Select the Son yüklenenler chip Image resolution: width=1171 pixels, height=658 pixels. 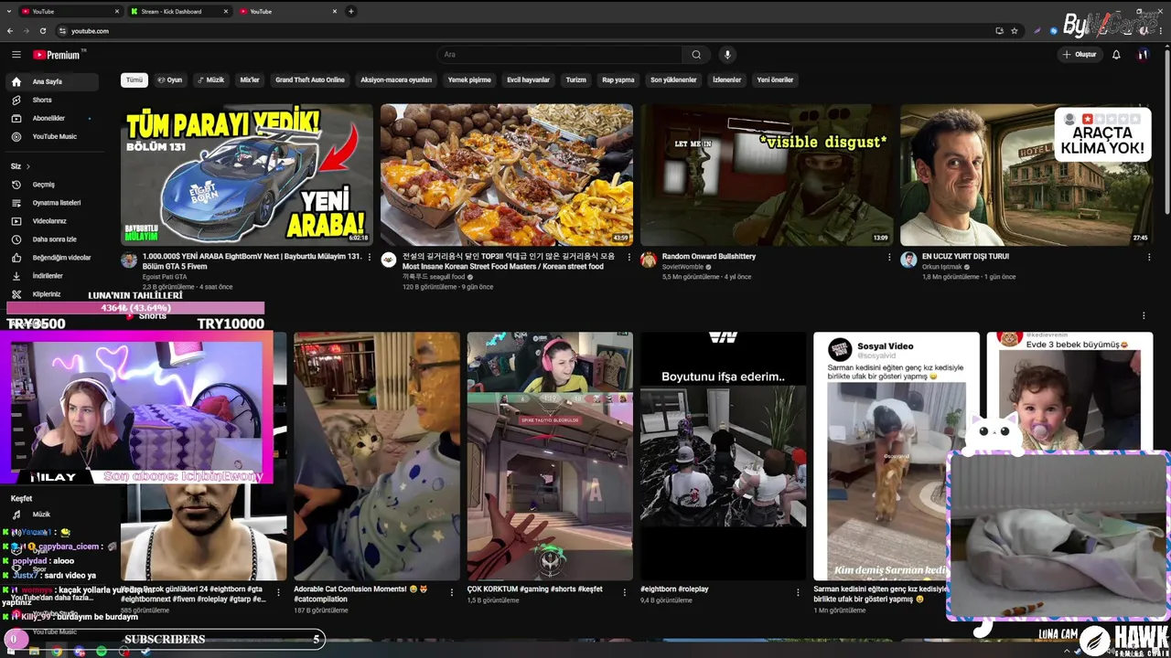pyautogui.click(x=673, y=80)
